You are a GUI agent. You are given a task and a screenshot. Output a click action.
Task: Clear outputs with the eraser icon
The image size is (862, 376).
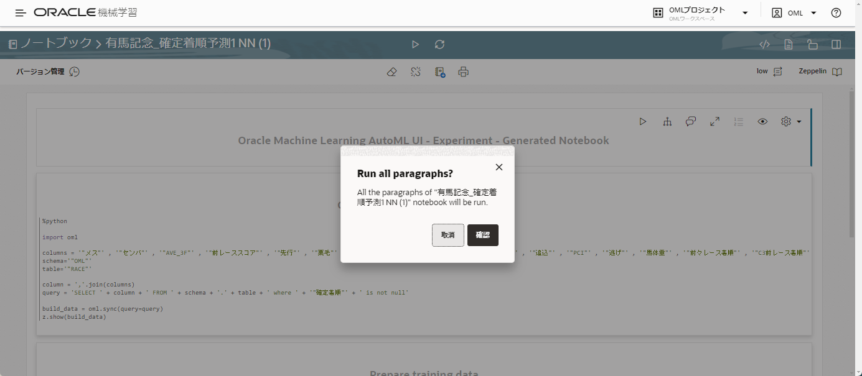coord(391,72)
